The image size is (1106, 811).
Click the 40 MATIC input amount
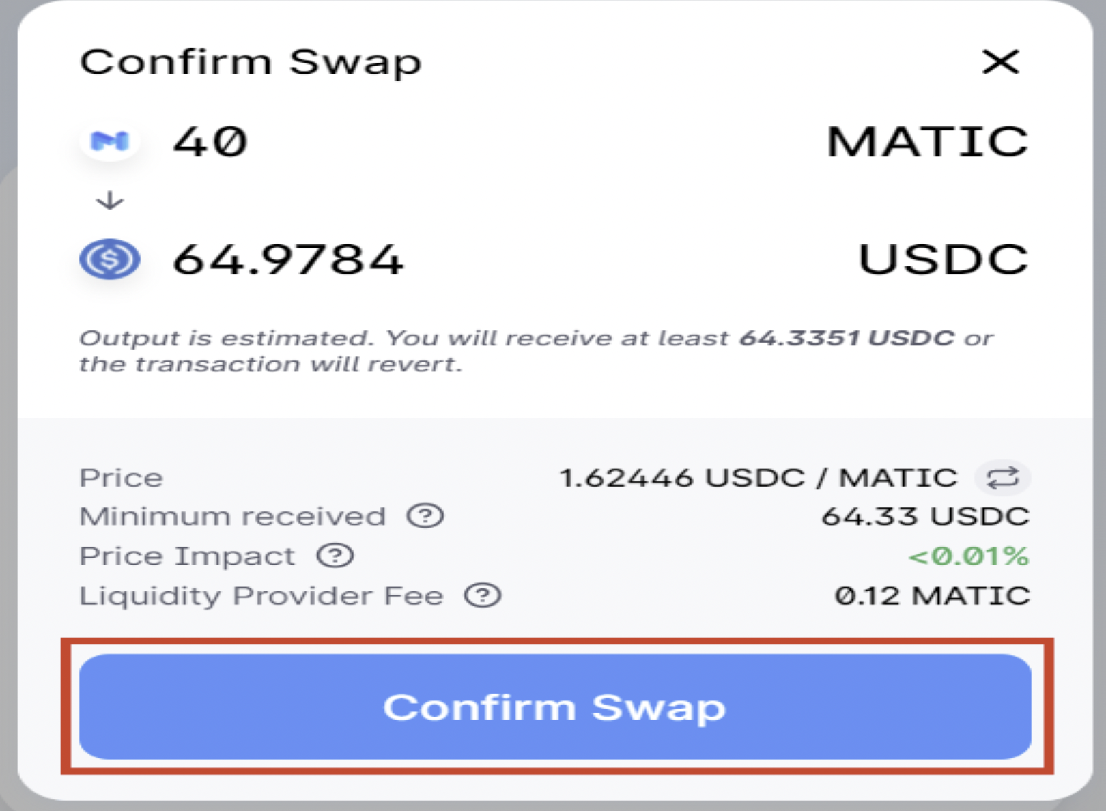coord(210,141)
